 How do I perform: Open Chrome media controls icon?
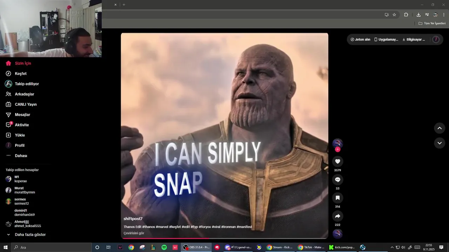(427, 15)
